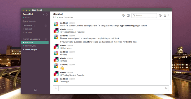The height and width of the screenshot is (99, 191).
Task: Open mentions and reactions @ icon
Action: [160, 15]
